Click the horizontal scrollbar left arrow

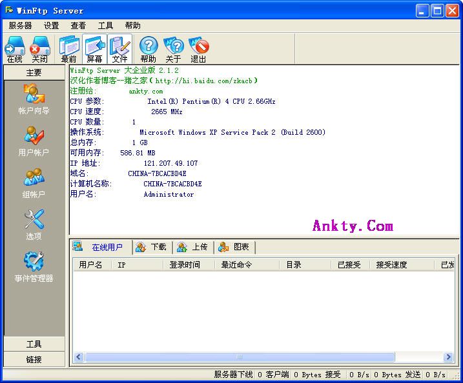(79, 357)
